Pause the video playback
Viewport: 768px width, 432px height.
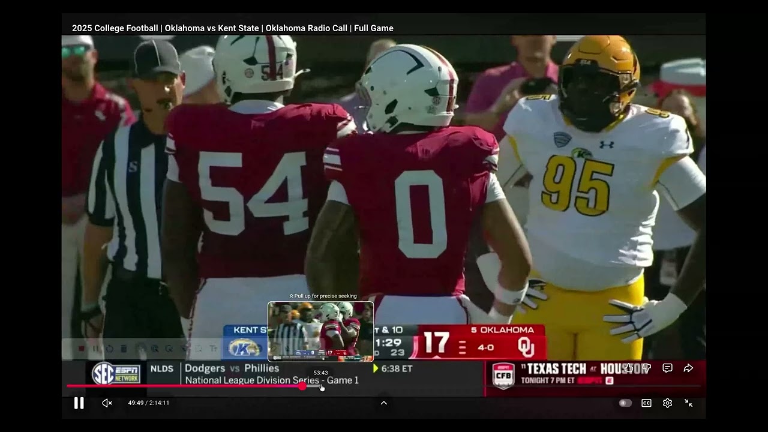tap(79, 403)
